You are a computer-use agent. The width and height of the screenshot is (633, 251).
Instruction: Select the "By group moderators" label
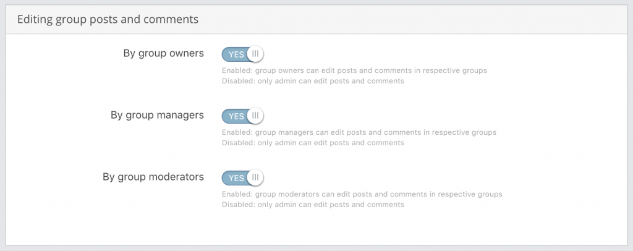pyautogui.click(x=153, y=177)
